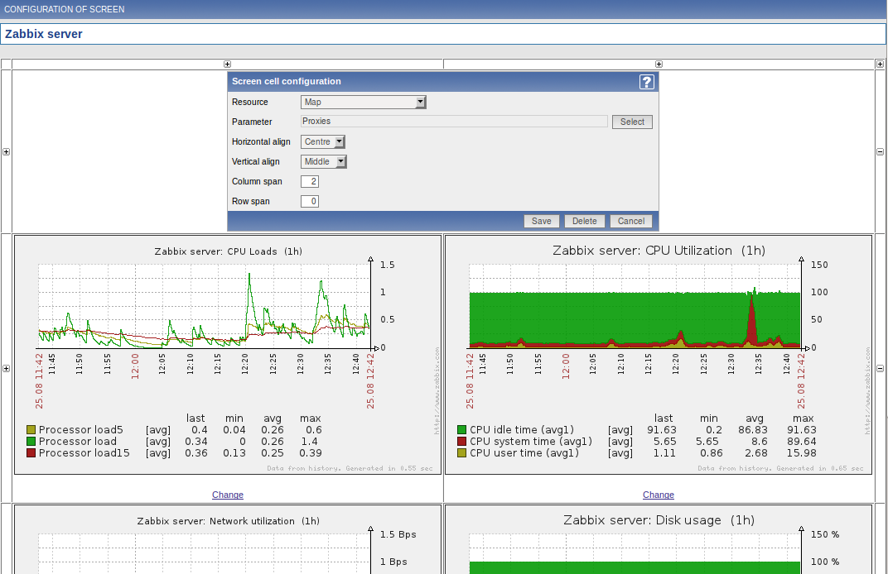The height and width of the screenshot is (574, 888).
Task: Click the Screen cell configuration title text
Action: pos(286,81)
